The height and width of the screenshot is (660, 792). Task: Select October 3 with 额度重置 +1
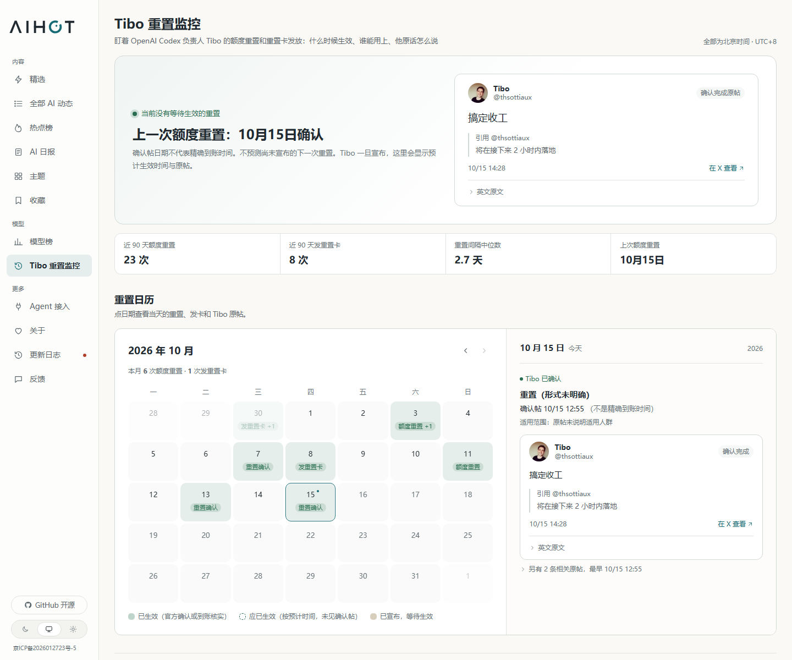(415, 421)
